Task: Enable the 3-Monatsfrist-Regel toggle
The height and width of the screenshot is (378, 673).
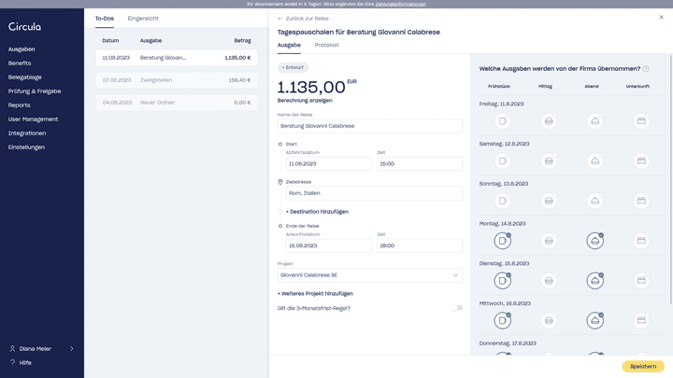Action: 455,308
